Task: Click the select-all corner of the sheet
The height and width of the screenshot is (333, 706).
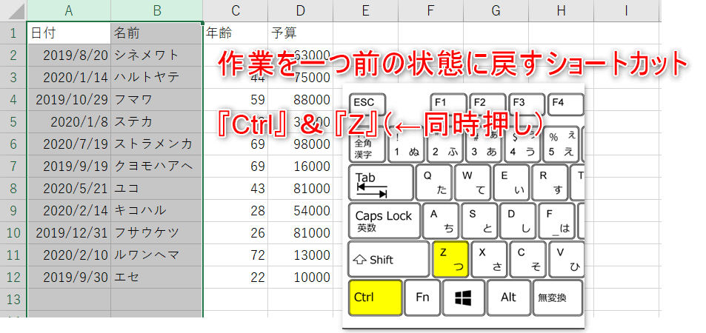Action: click(x=13, y=10)
